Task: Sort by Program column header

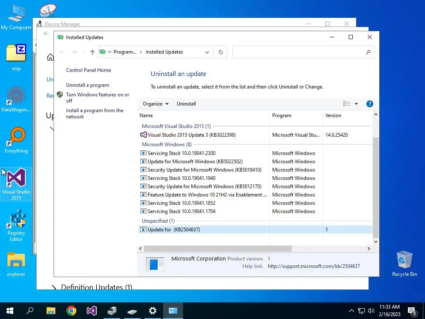Action: tap(296, 115)
